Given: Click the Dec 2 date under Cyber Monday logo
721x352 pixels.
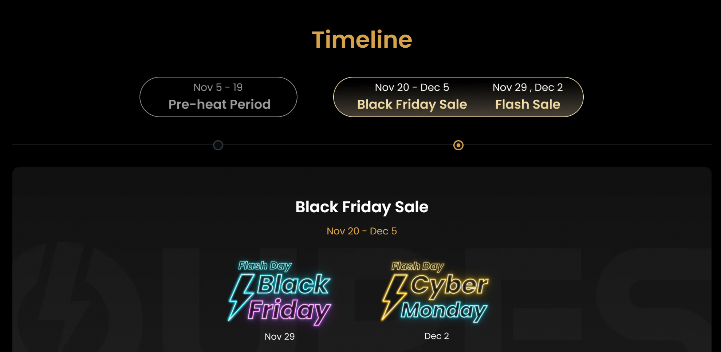Looking at the screenshot, I should click(437, 336).
